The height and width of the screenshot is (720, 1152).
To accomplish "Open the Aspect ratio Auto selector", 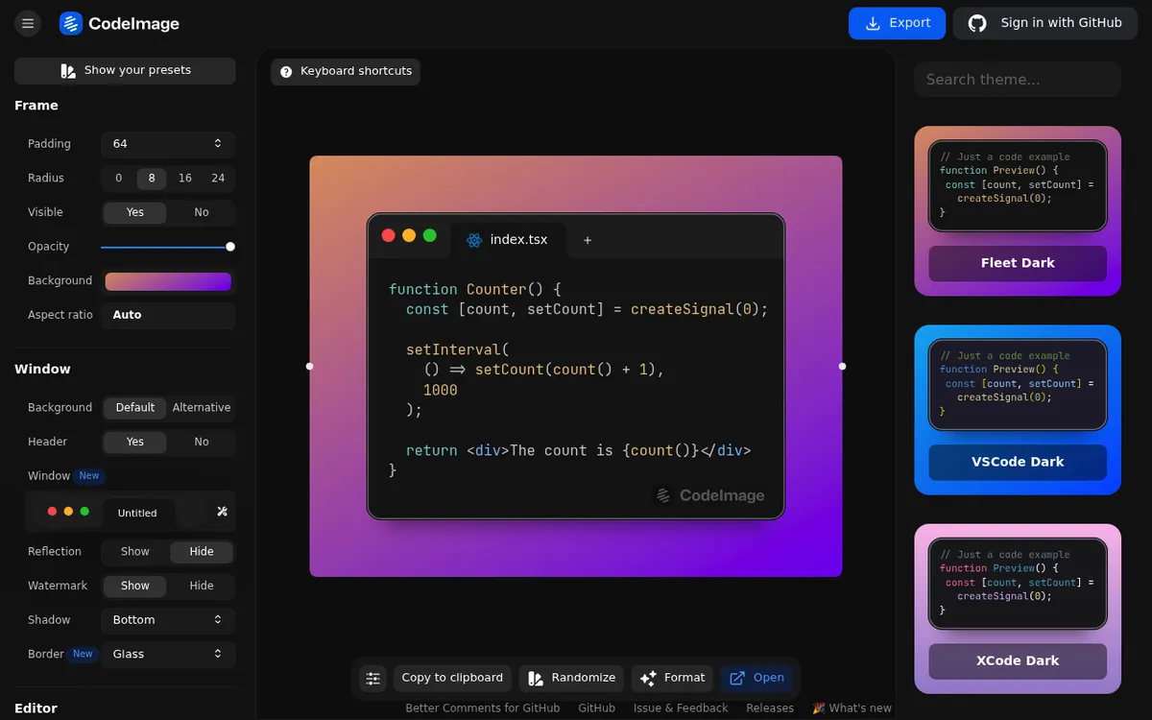I will coord(168,315).
